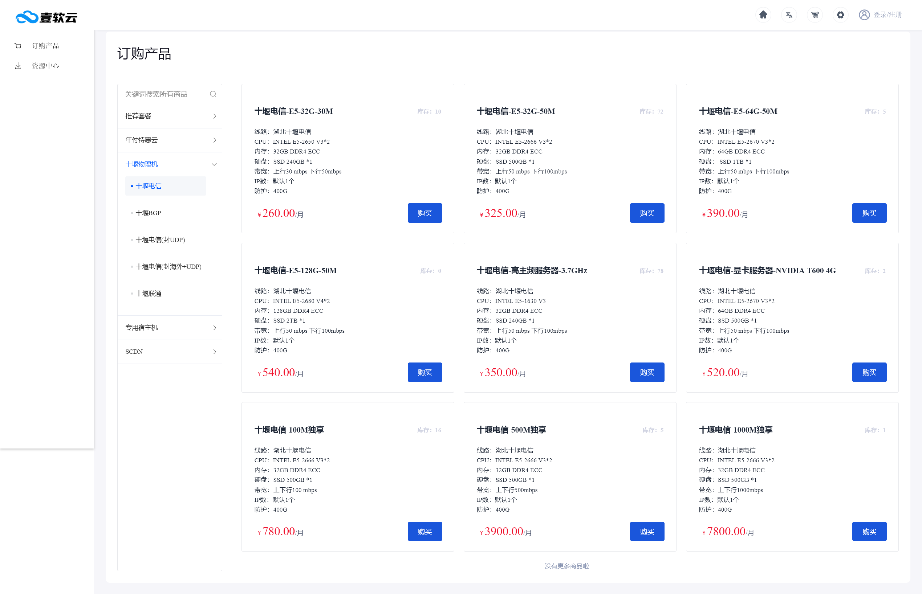
Task: Open 订购产品 in left sidebar
Action: 45,46
